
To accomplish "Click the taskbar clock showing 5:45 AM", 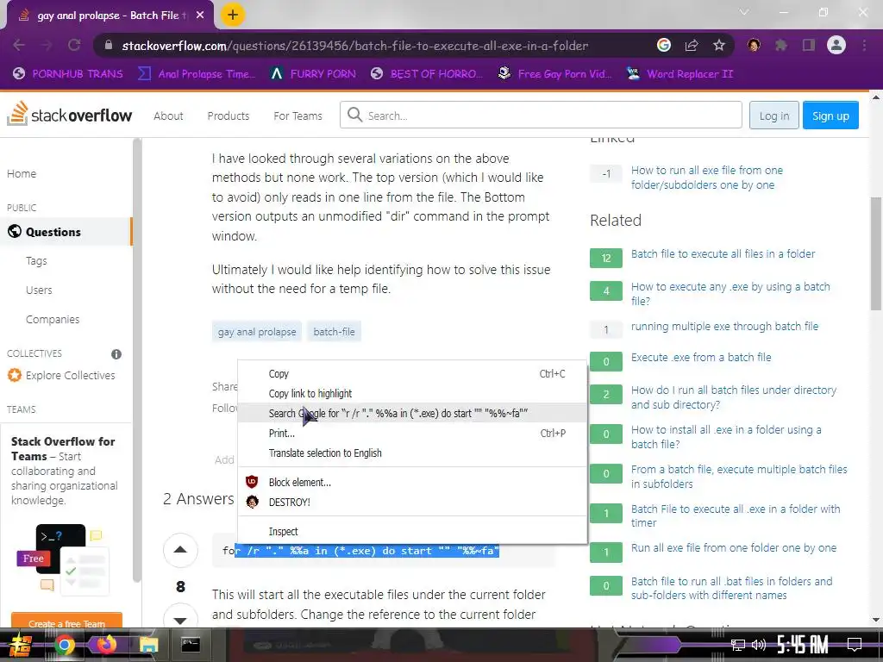I will point(802,645).
